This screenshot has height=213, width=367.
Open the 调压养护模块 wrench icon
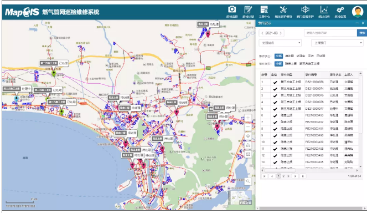pos(283,9)
